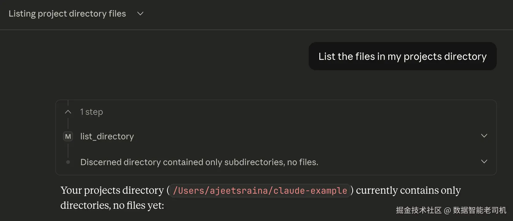The width and height of the screenshot is (513, 221).
Task: Click the 1 step label
Action: [91, 112]
